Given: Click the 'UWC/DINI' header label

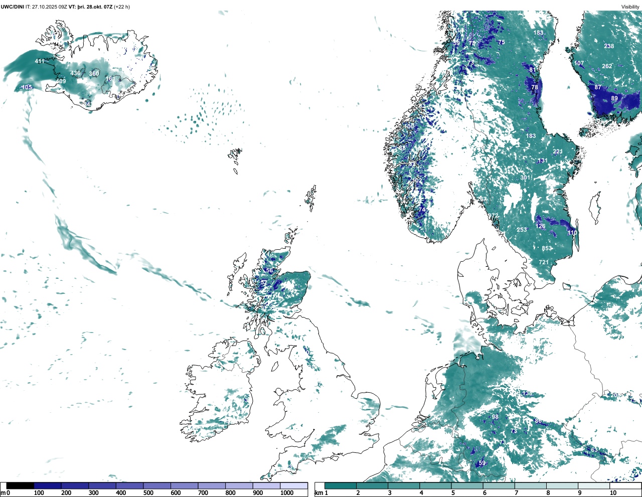Looking at the screenshot, I should coord(12,7).
